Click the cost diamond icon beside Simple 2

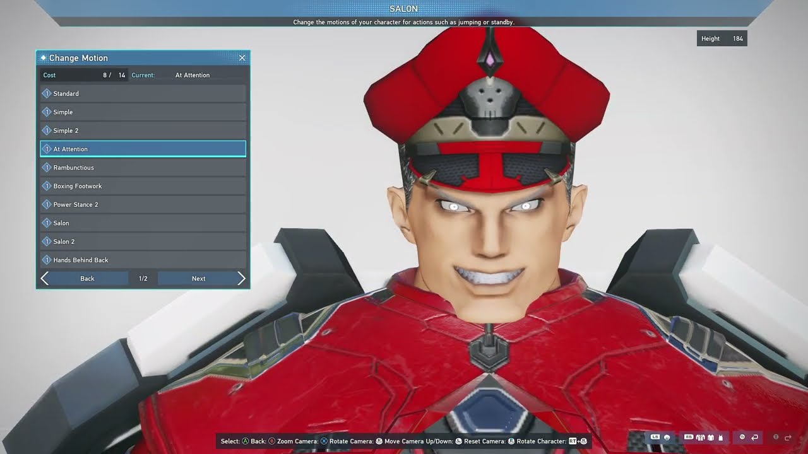pos(47,131)
